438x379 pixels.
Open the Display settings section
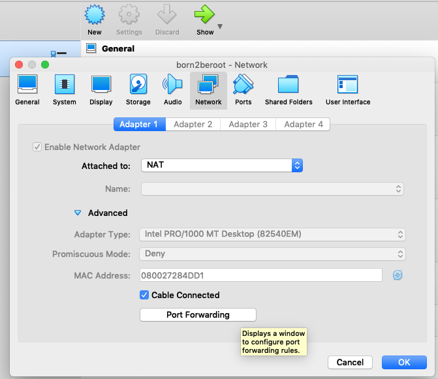pos(101,90)
